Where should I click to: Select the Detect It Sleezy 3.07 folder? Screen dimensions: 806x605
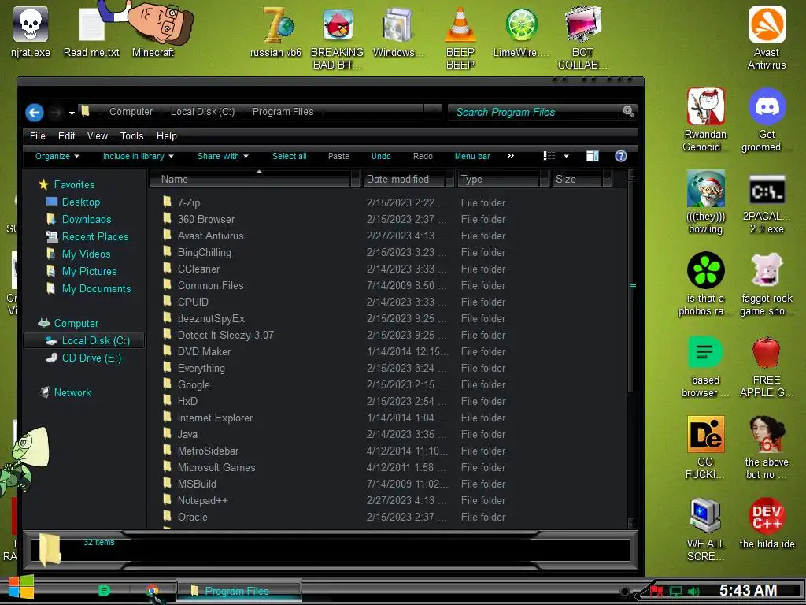[x=226, y=335]
